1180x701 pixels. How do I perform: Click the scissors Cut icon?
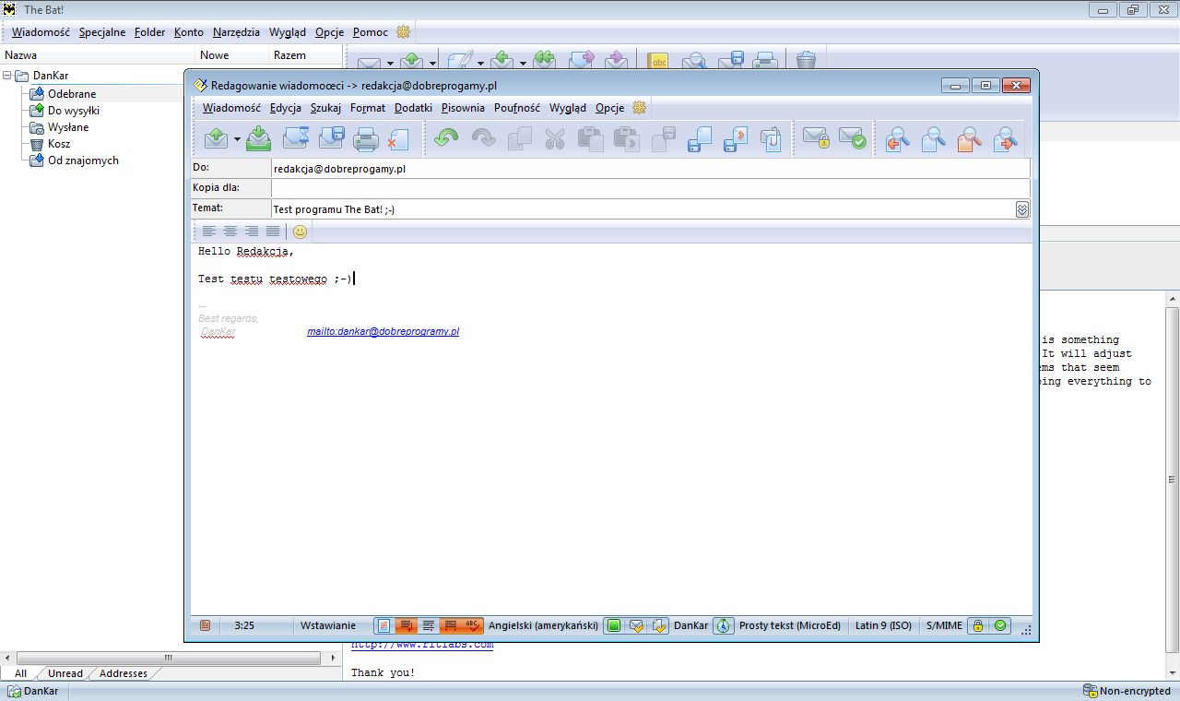pos(554,139)
